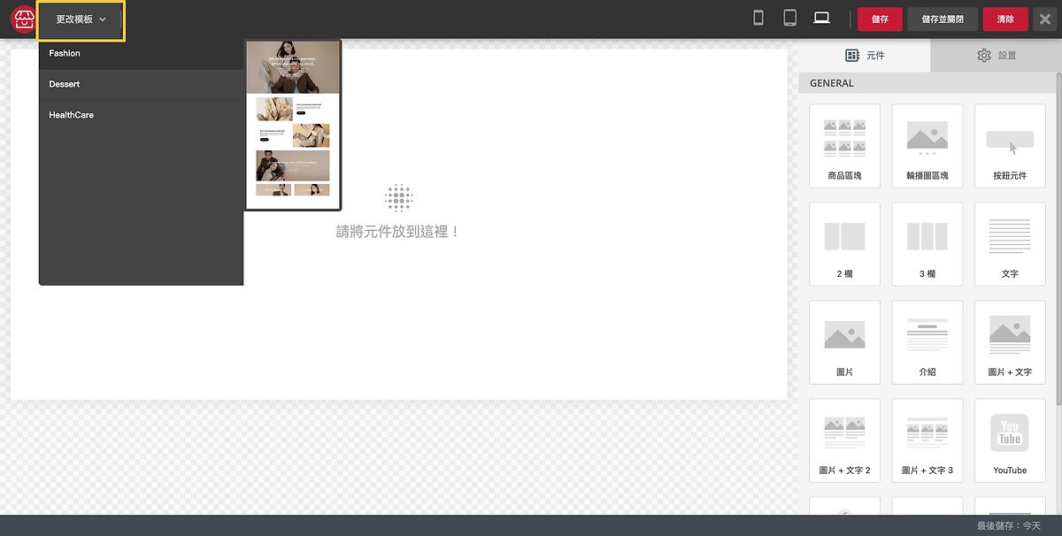
Task: Choose the Fashion template
Action: [x=142, y=54]
